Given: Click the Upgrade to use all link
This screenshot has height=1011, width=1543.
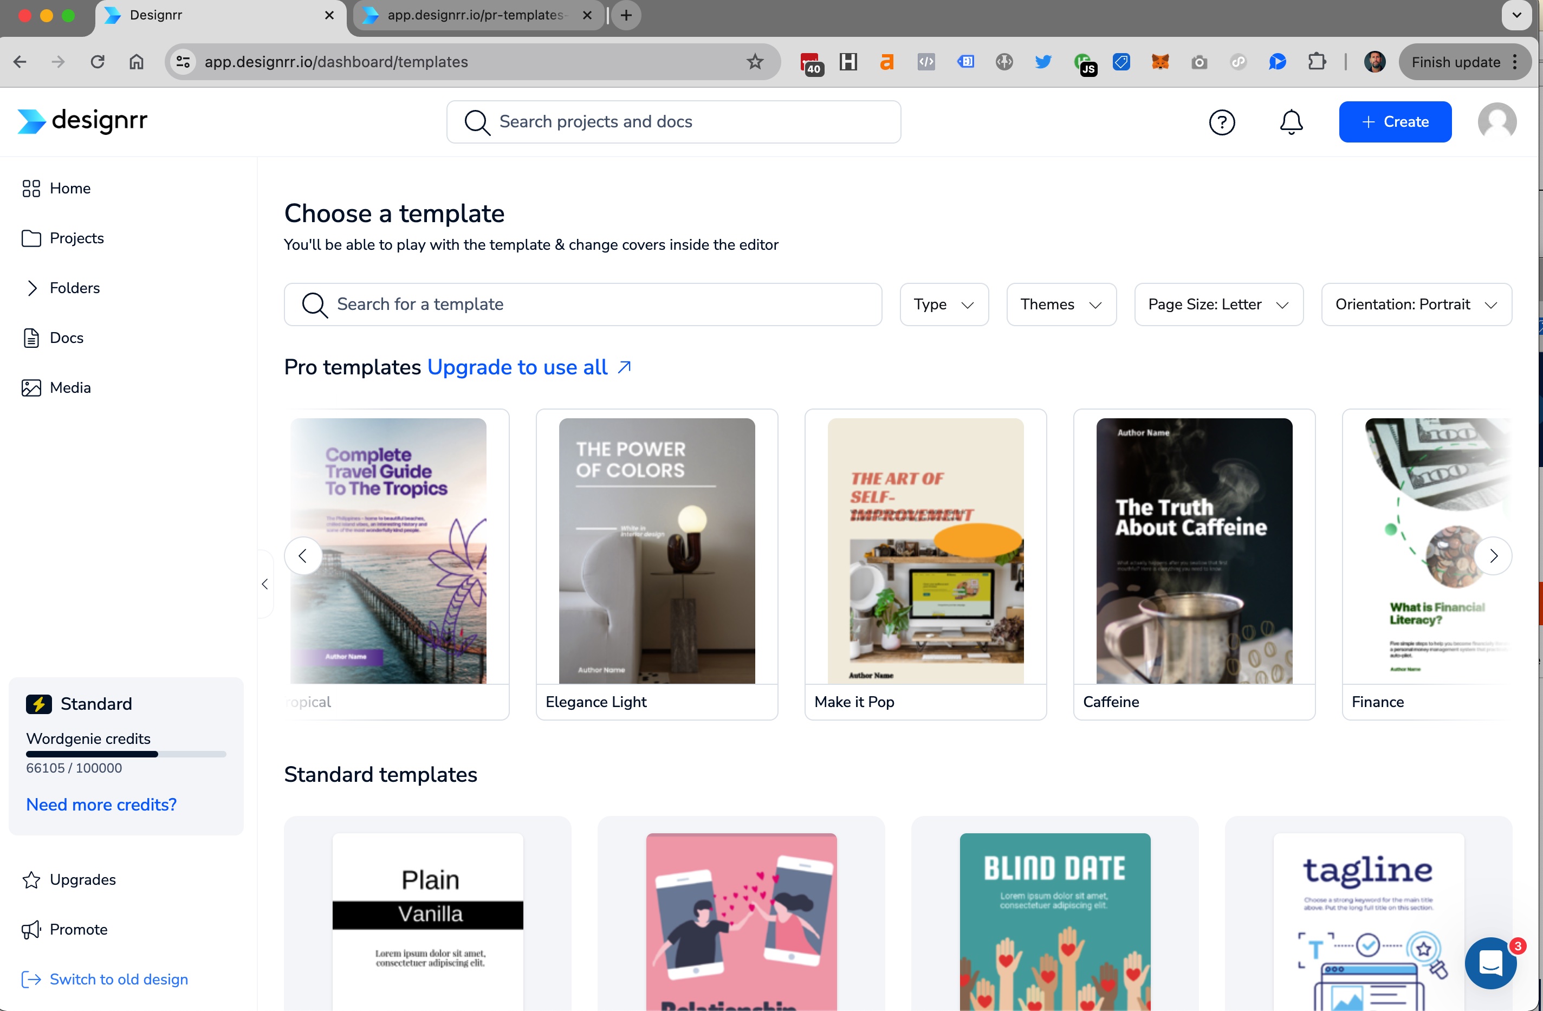Looking at the screenshot, I should 517,367.
